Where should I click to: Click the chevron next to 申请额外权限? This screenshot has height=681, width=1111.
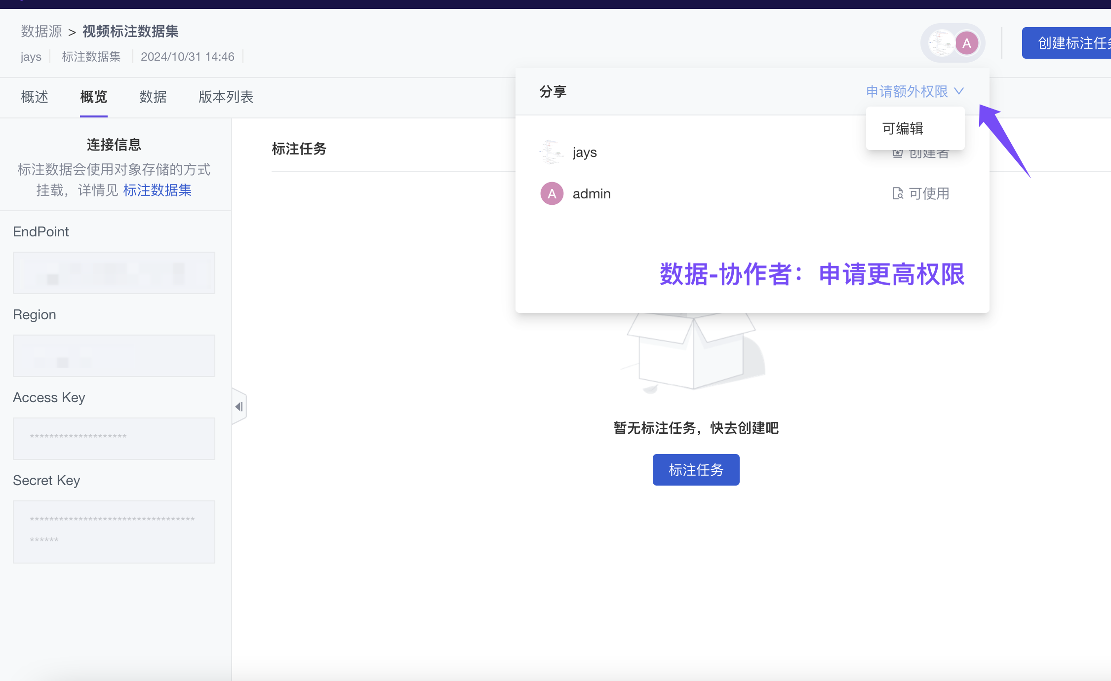click(x=959, y=91)
